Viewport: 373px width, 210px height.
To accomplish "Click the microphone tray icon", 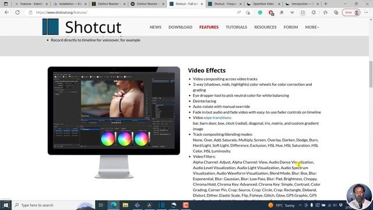I will point(312,205).
